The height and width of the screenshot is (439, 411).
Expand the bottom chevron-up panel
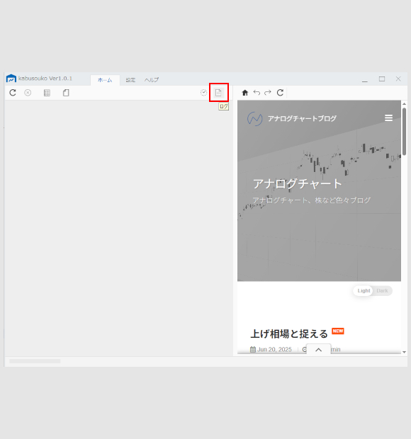(x=319, y=350)
